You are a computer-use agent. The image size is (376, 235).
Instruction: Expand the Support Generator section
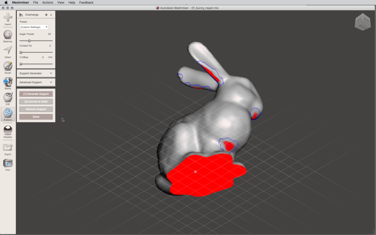click(36, 73)
